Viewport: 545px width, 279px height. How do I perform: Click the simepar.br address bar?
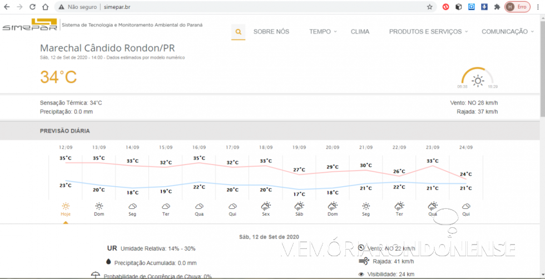(250, 7)
